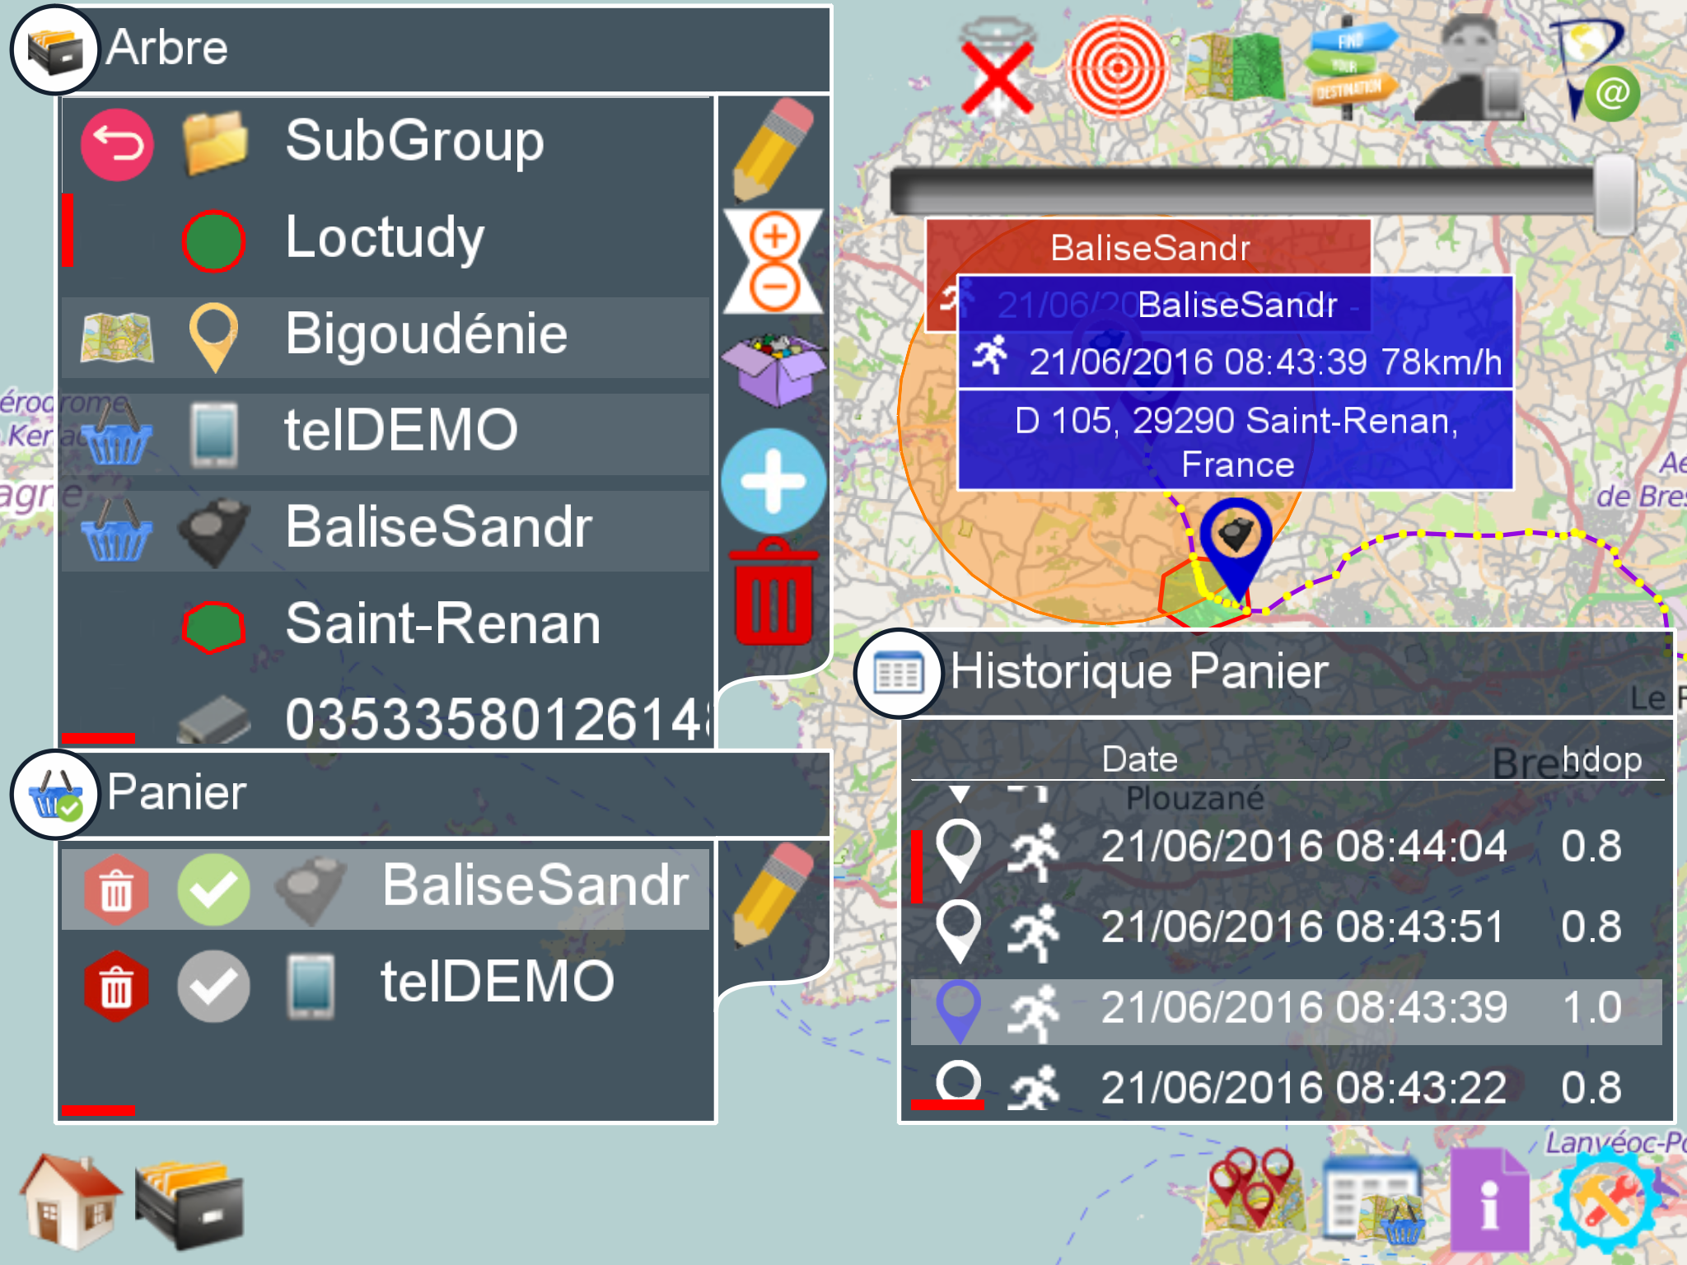Go back using pink return arrow by SubGroup
This screenshot has width=1687, height=1265.
coord(117,144)
